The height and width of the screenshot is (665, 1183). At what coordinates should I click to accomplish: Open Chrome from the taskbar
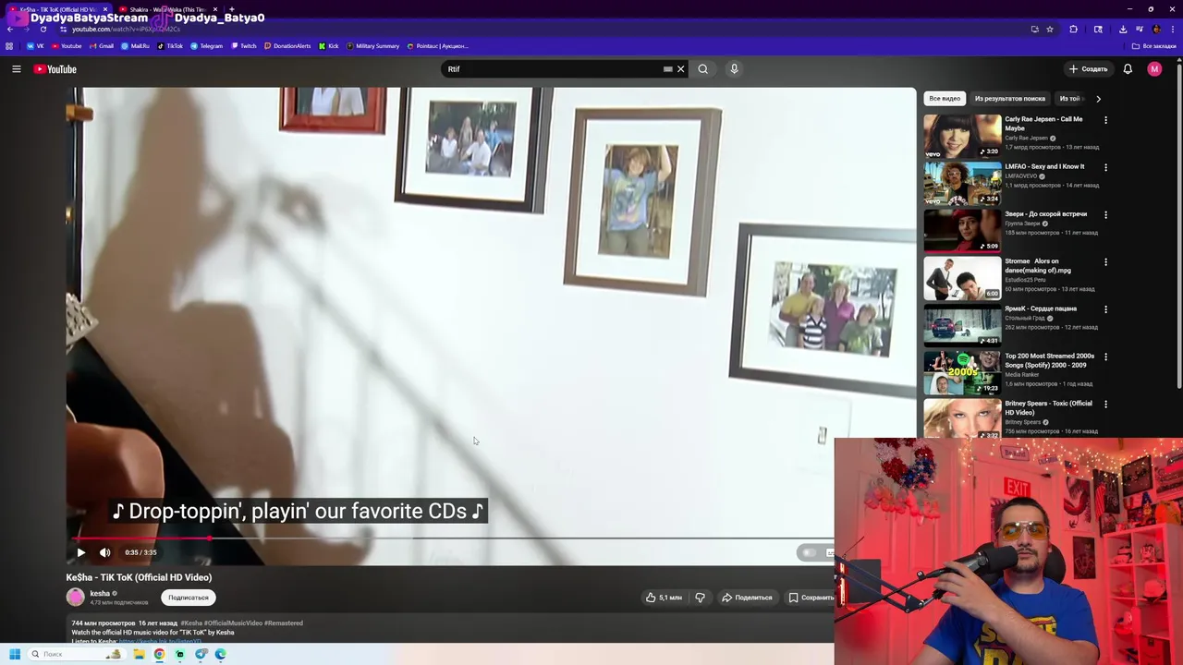click(159, 654)
